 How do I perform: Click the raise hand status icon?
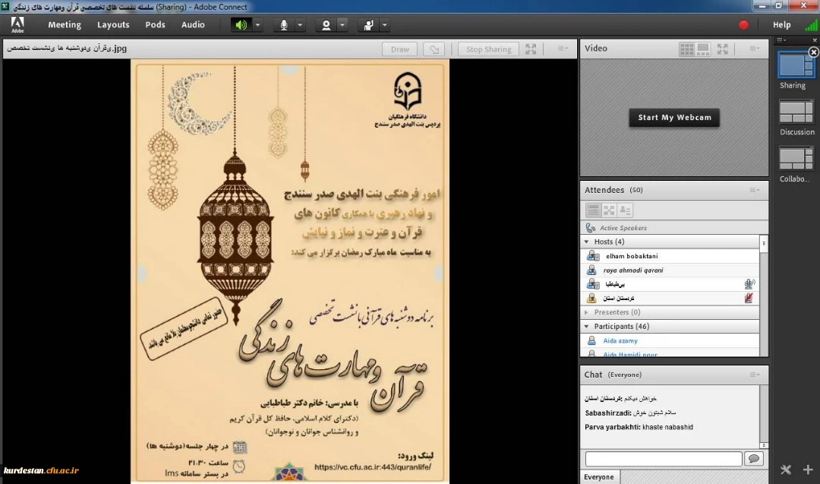pos(368,25)
